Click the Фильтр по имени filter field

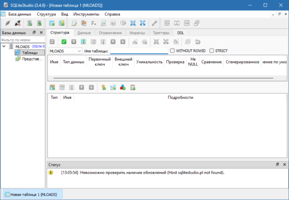point(22,40)
